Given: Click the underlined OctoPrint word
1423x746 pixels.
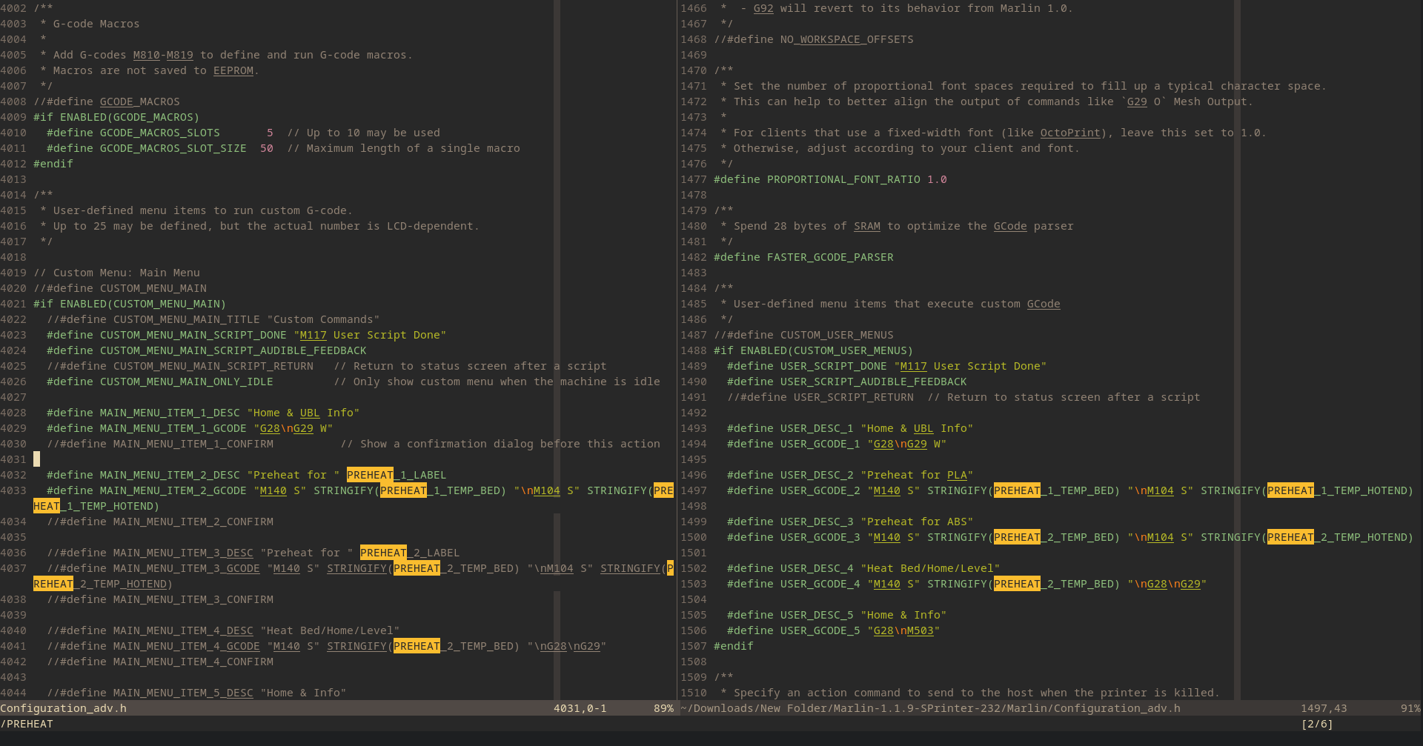Looking at the screenshot, I should coord(1069,133).
